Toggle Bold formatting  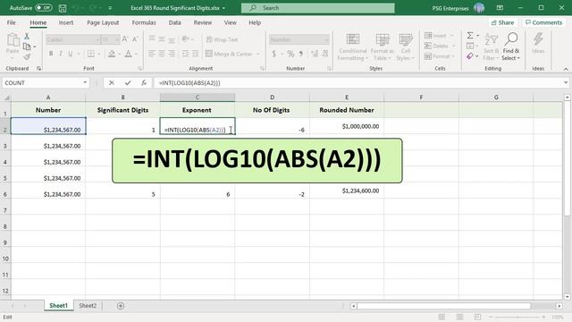[51, 54]
